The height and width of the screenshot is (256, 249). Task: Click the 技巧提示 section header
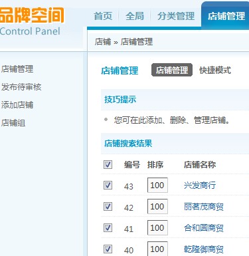[x=120, y=100]
